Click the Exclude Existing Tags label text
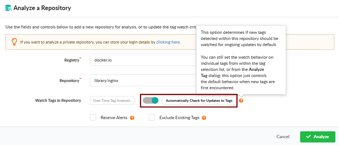 179,118
